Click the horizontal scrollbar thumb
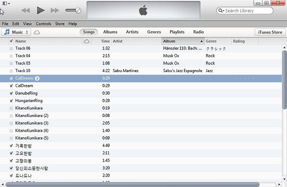 coord(132,185)
